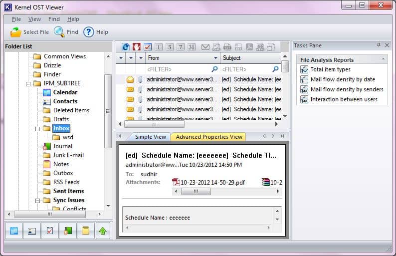Click the tasks shortcut button at bottom left

(50, 231)
